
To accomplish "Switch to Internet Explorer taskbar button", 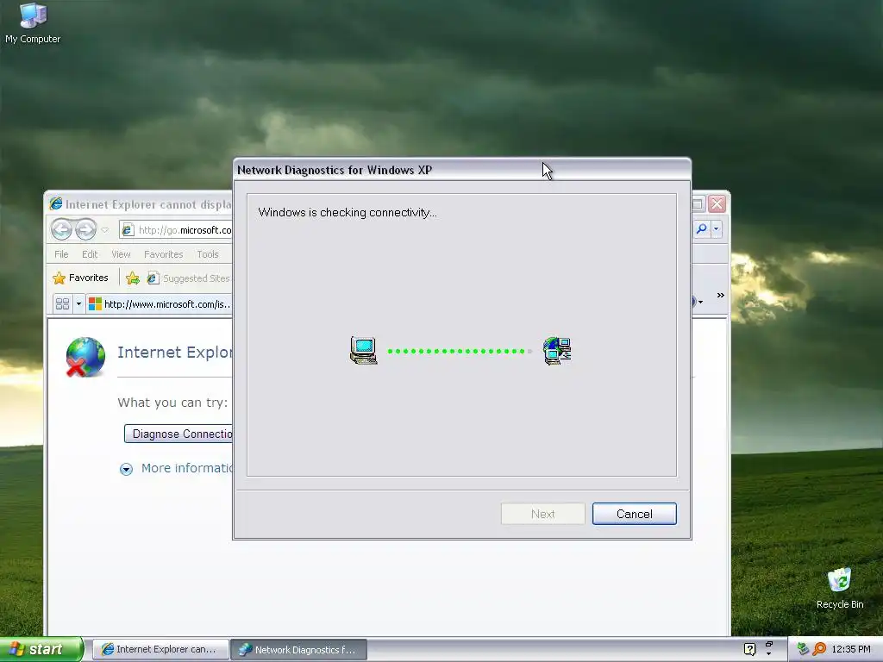I will point(160,649).
